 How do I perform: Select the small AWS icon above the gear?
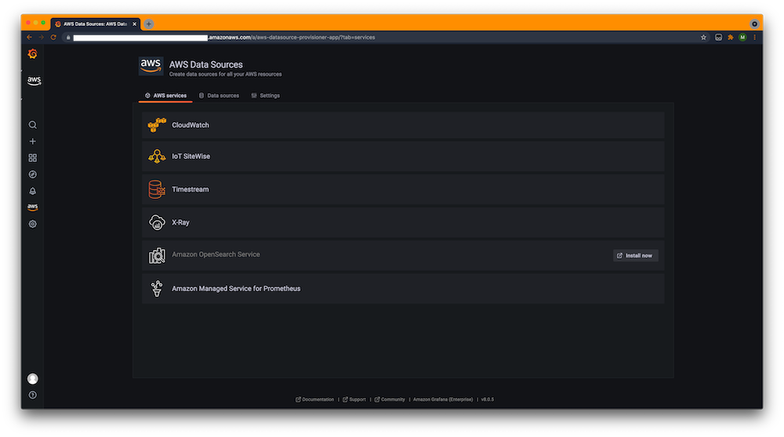[x=32, y=207]
